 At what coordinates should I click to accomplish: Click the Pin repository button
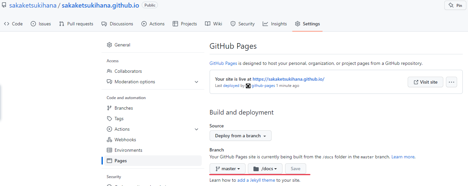coord(455,6)
